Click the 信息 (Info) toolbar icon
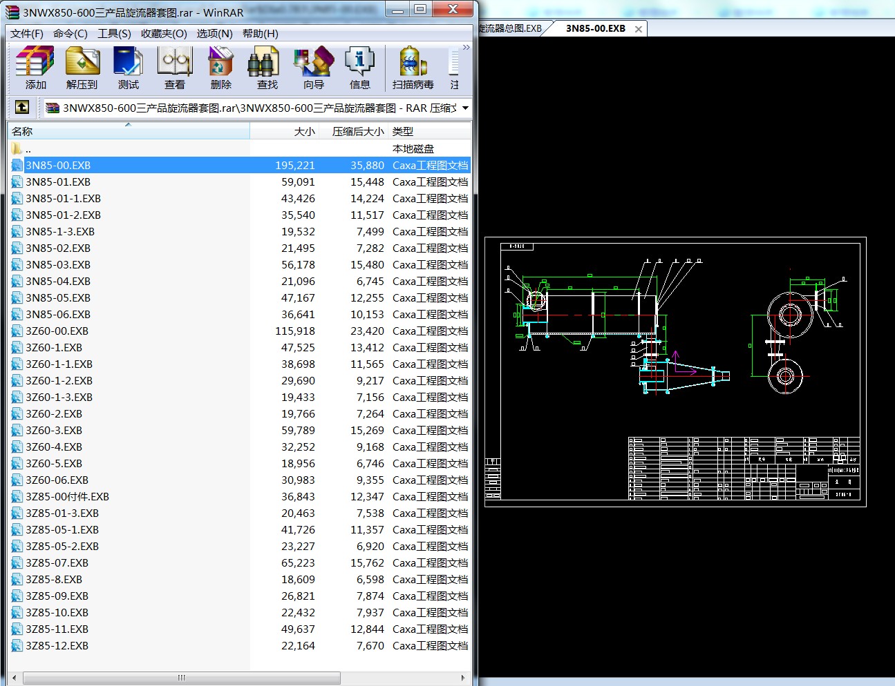 [360, 68]
